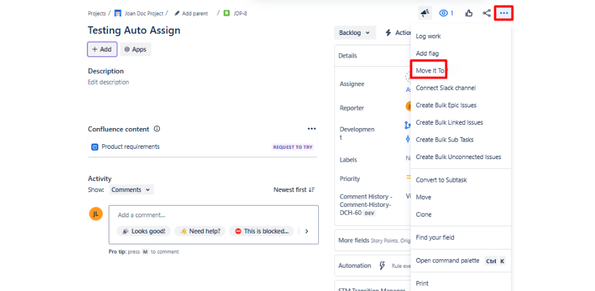595x291 pixels.
Task: Expand the More fields section
Action: tap(374, 240)
